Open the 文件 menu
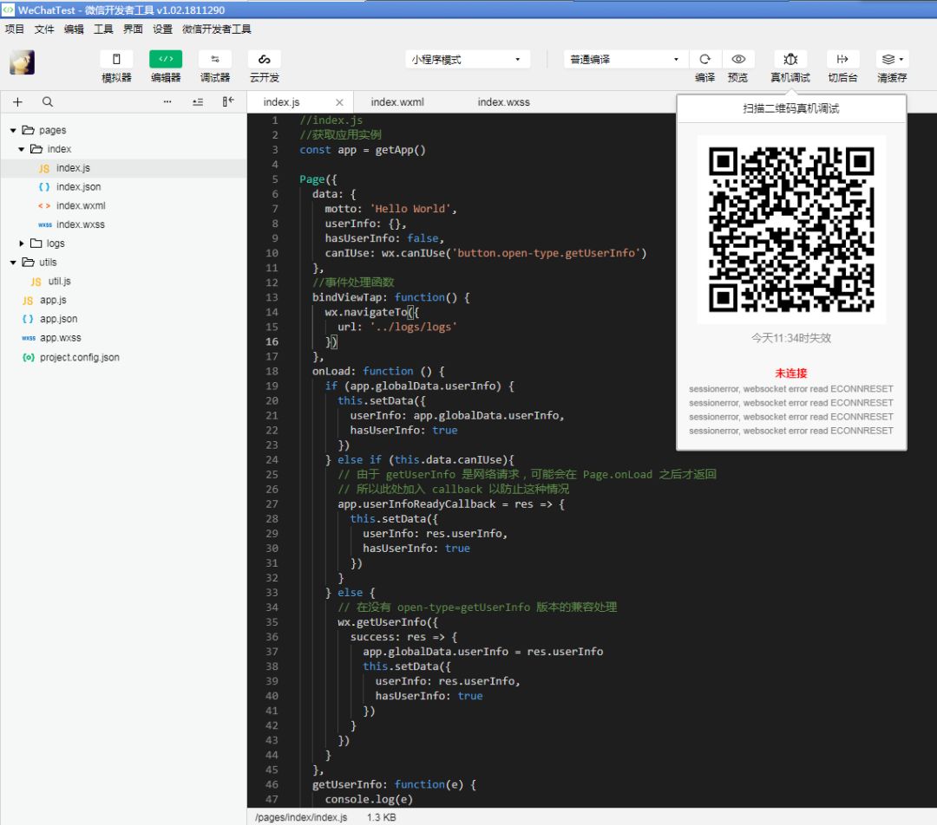 (44, 29)
